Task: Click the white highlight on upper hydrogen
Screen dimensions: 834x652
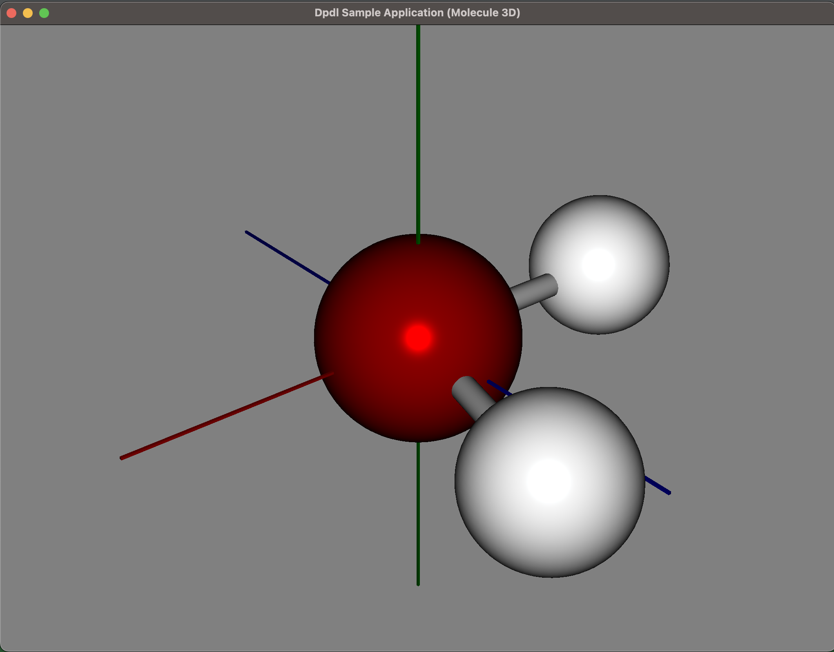Action: pos(598,265)
